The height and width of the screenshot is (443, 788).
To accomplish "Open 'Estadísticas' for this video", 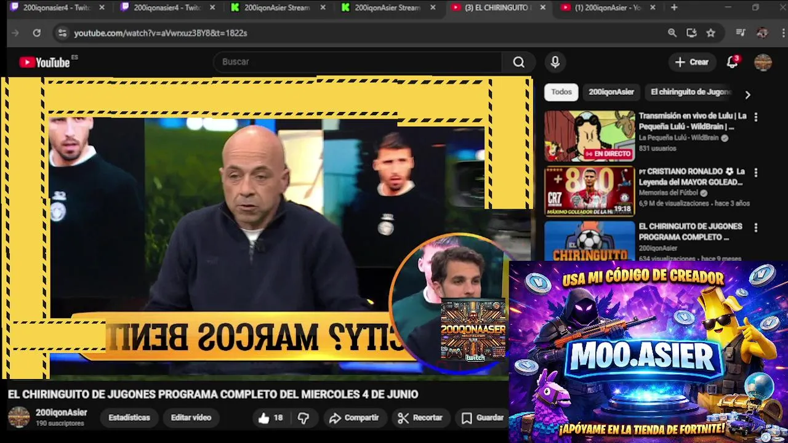I will 129,418.
